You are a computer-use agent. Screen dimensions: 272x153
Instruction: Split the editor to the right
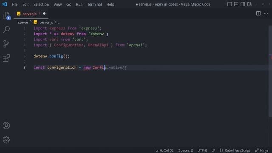(x=258, y=14)
